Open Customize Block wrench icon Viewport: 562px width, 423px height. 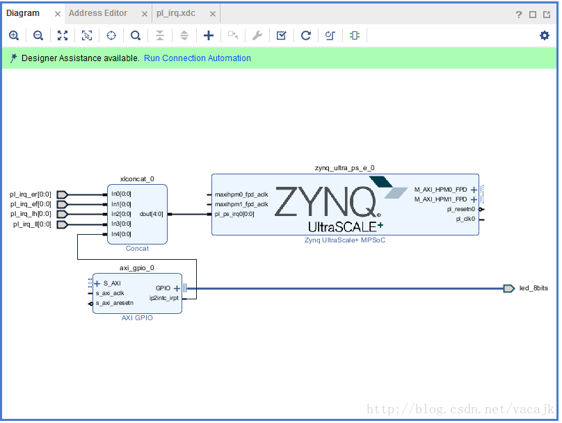(257, 35)
